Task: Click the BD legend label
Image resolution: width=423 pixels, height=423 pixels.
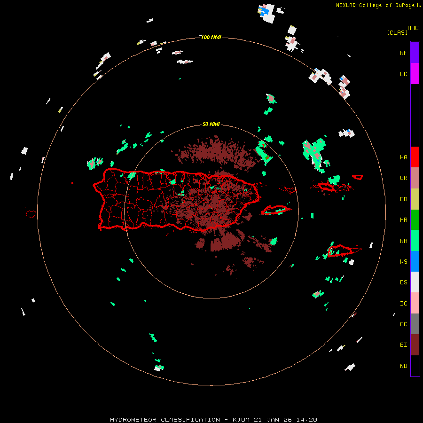Action: click(x=403, y=199)
